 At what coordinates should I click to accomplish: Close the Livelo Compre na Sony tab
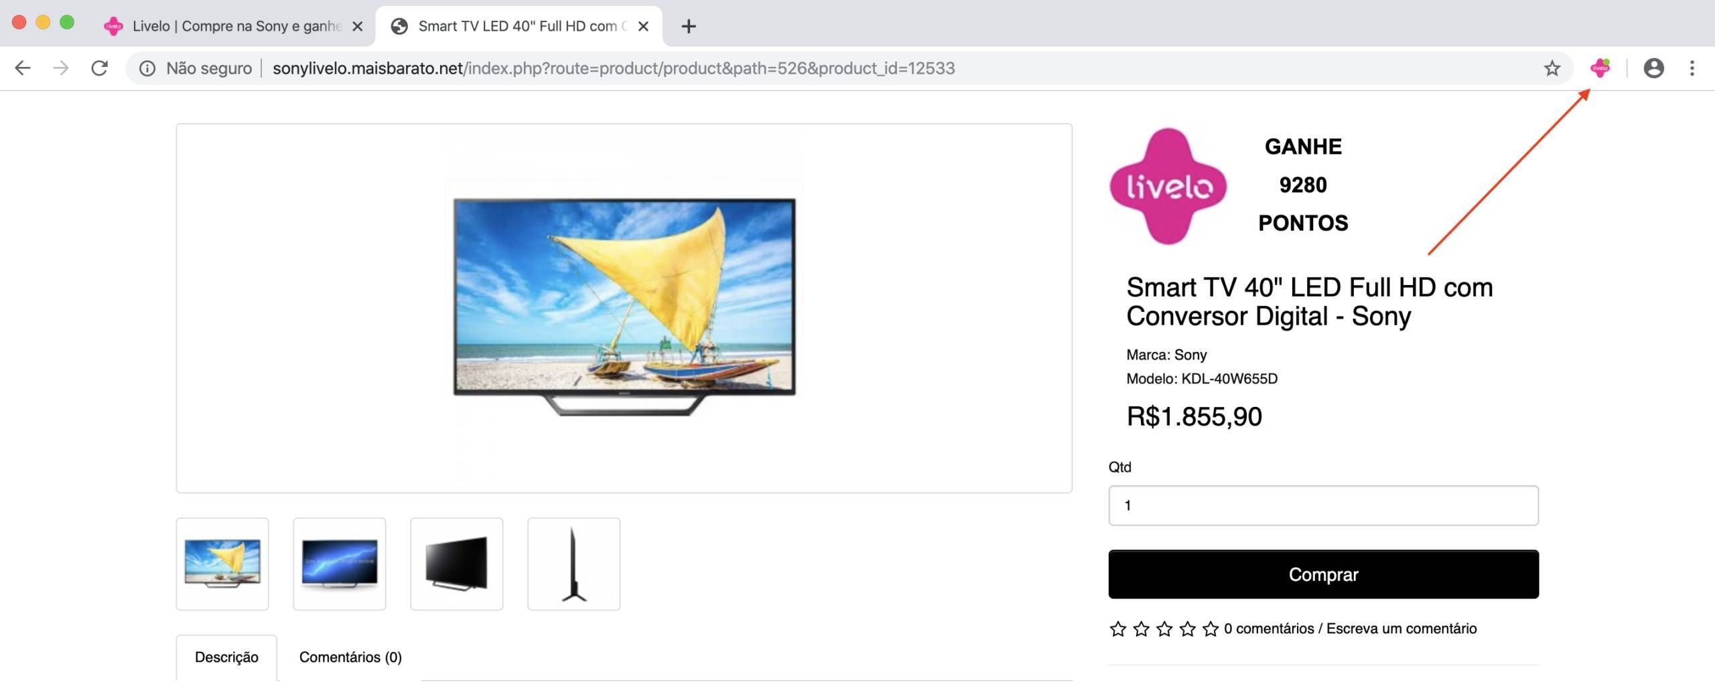tap(358, 26)
